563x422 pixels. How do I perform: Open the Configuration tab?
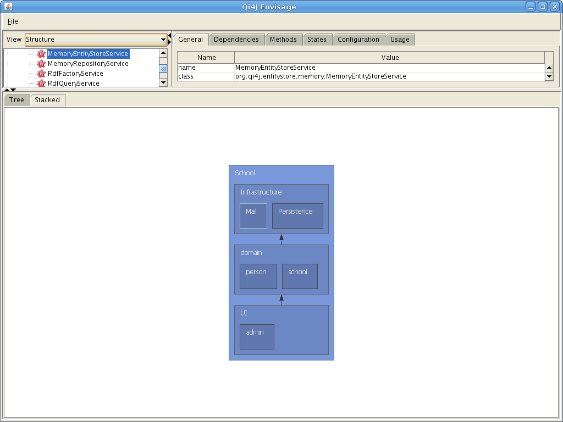[358, 40]
